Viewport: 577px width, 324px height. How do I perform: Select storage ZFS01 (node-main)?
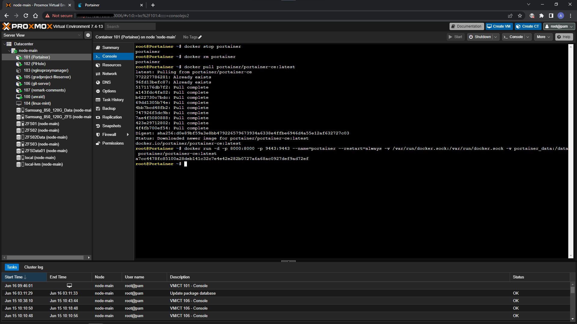pyautogui.click(x=42, y=124)
